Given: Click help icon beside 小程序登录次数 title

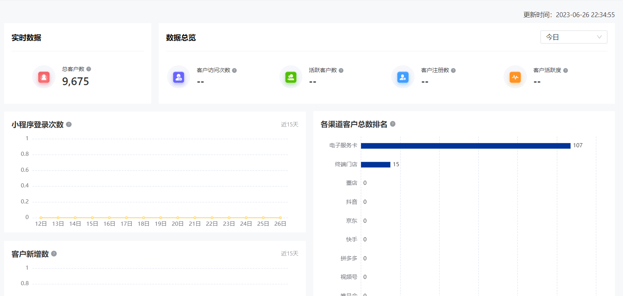Looking at the screenshot, I should coord(69,124).
